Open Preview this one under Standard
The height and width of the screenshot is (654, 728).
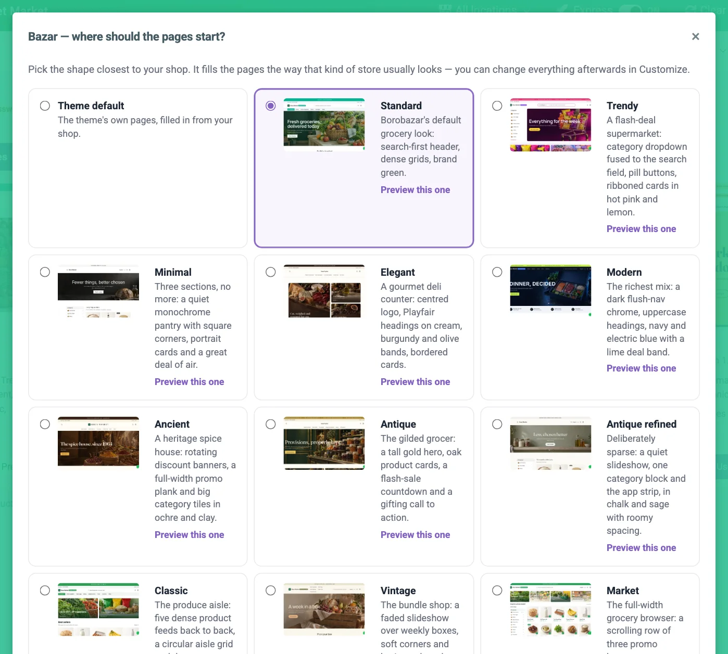coord(415,190)
